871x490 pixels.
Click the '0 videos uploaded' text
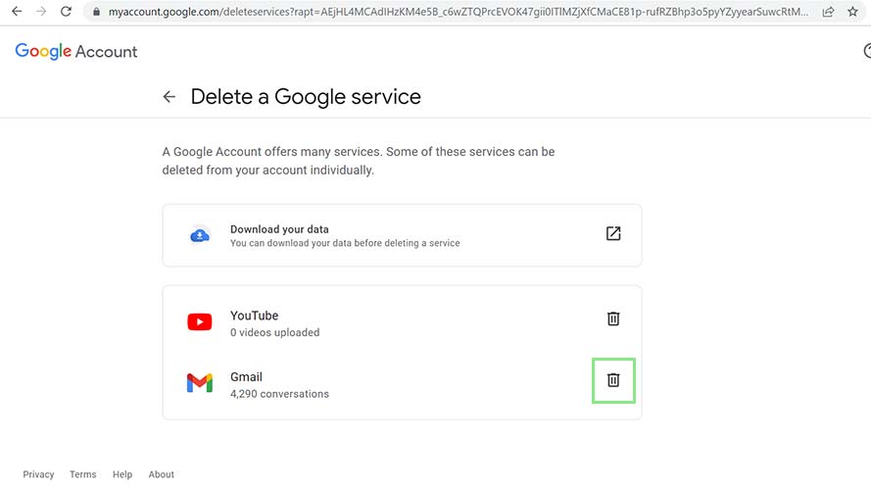click(275, 332)
